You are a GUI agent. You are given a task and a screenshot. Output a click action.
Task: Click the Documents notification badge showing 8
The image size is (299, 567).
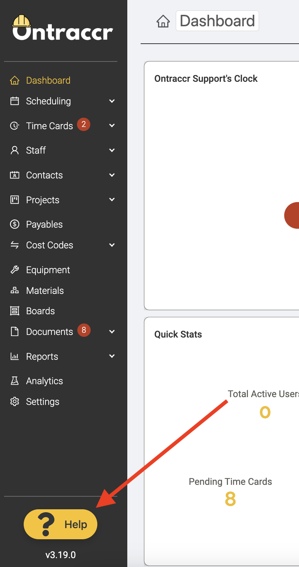tap(84, 330)
